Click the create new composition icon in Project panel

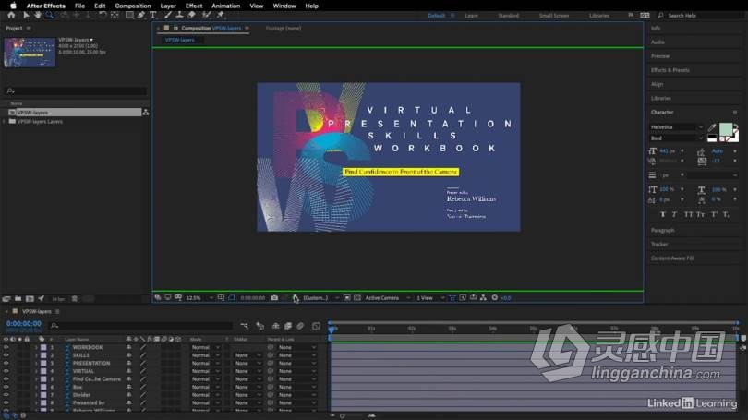pos(30,299)
